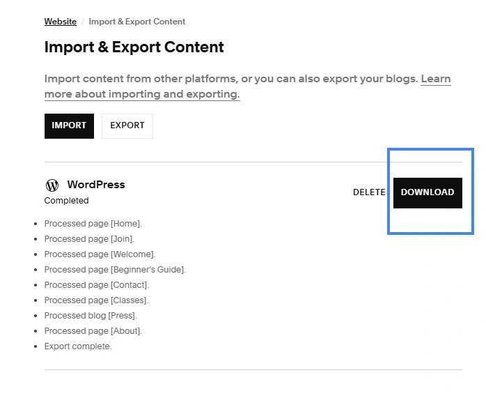Click the EXPORT button
This screenshot has width=486, height=398.
click(x=127, y=125)
